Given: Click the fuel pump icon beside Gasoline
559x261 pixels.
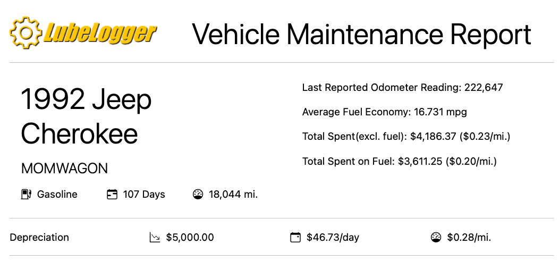Looking at the screenshot, I should tap(26, 195).
